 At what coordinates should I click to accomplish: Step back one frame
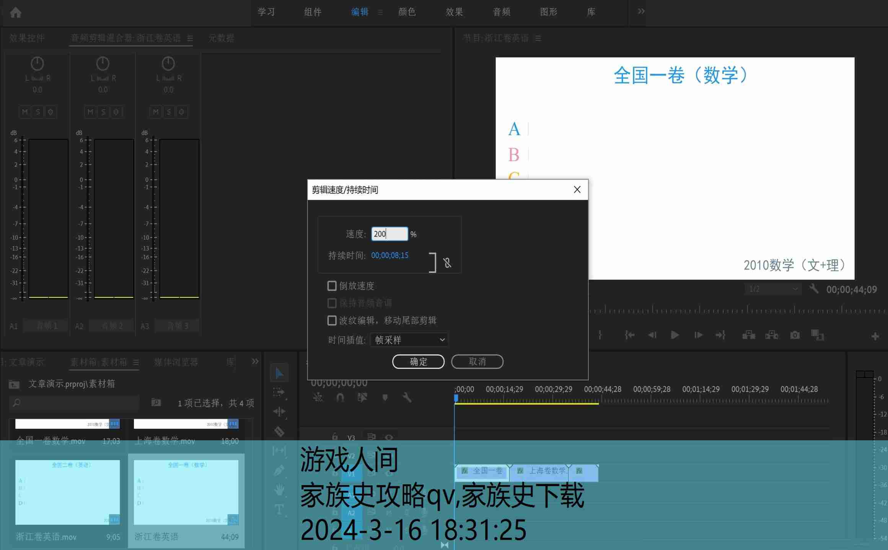(652, 335)
